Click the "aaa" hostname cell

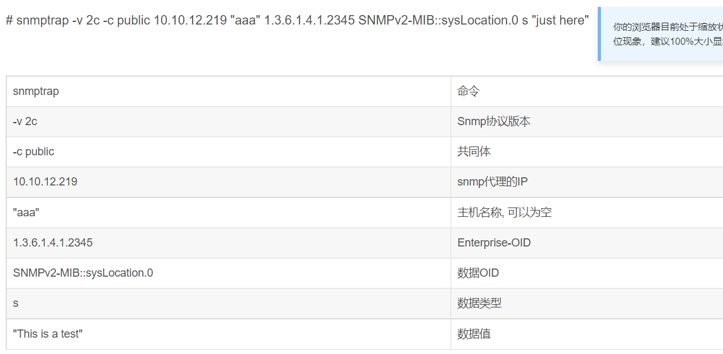click(228, 213)
